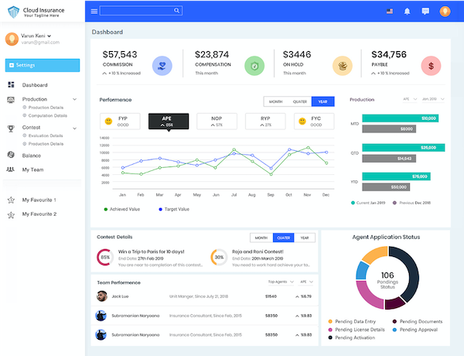Screen dimensions: 464x356
Task: Switch Performance chart to MONTH view
Action: point(275,101)
